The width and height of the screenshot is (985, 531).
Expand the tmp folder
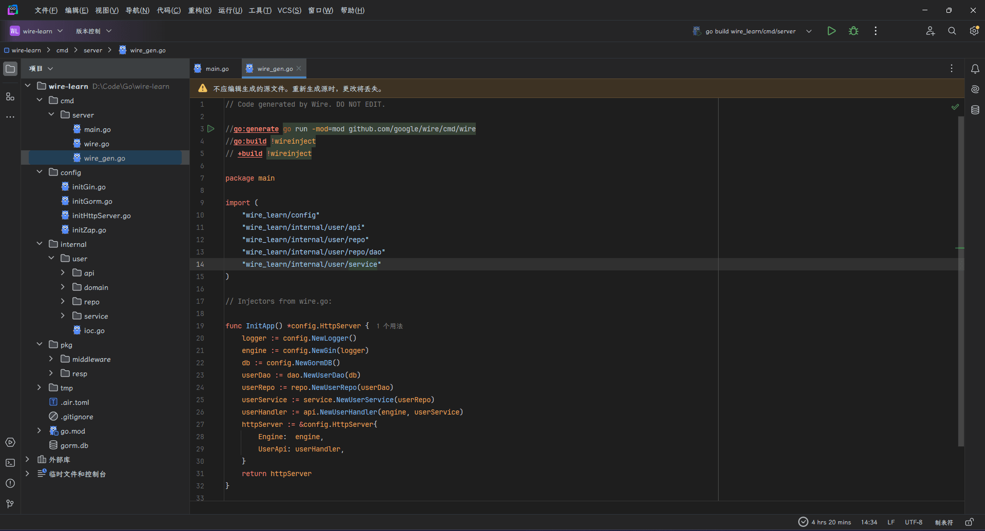pyautogui.click(x=40, y=387)
